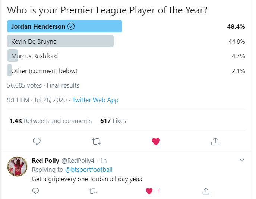Open the Twitter Web App link
The height and width of the screenshot is (199, 256).
95,100
